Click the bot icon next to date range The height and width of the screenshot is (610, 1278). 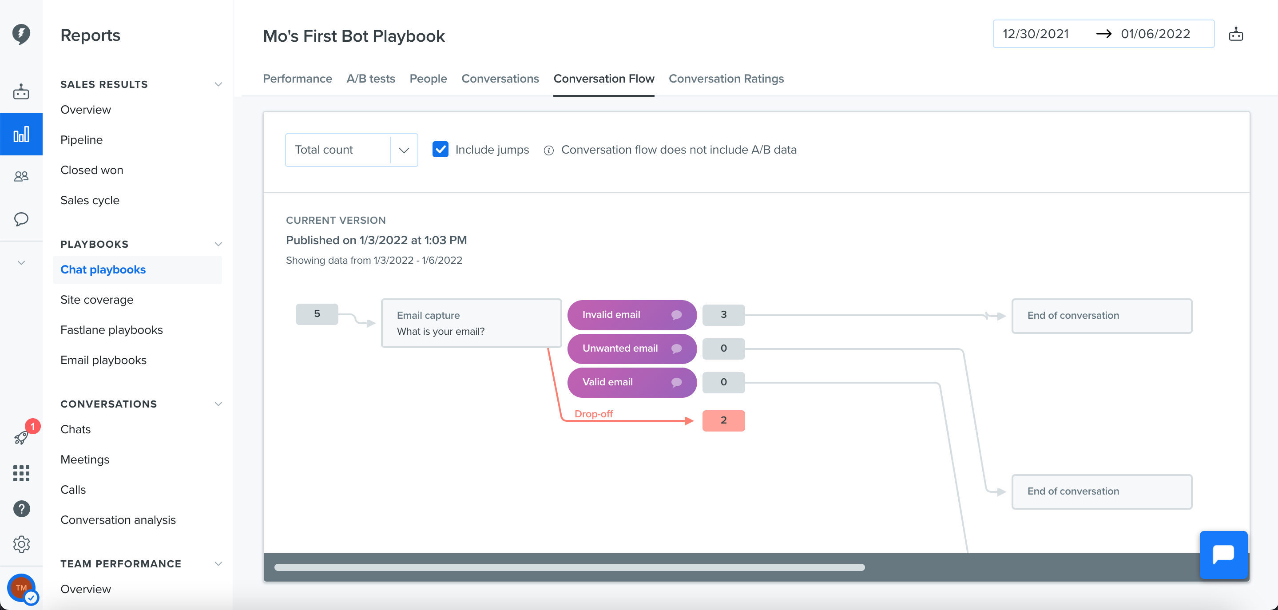pyautogui.click(x=1235, y=34)
